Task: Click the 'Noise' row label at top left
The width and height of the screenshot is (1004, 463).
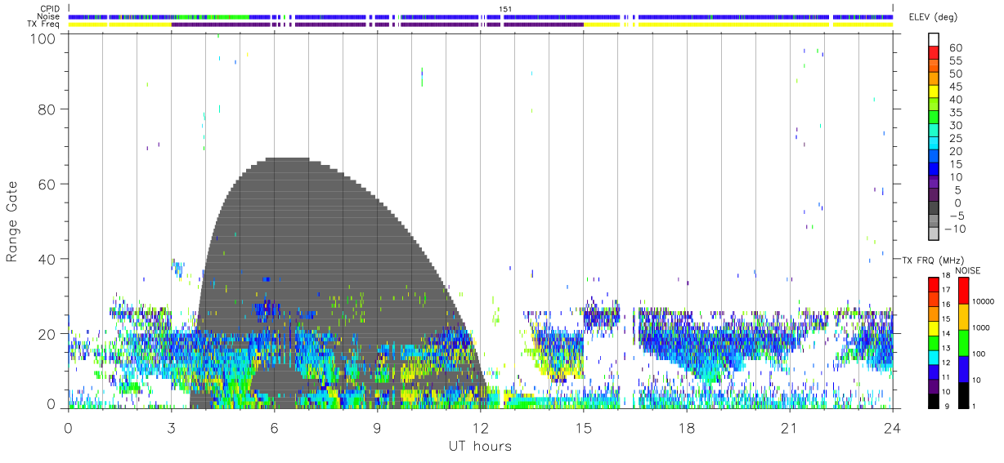Action: (49, 16)
